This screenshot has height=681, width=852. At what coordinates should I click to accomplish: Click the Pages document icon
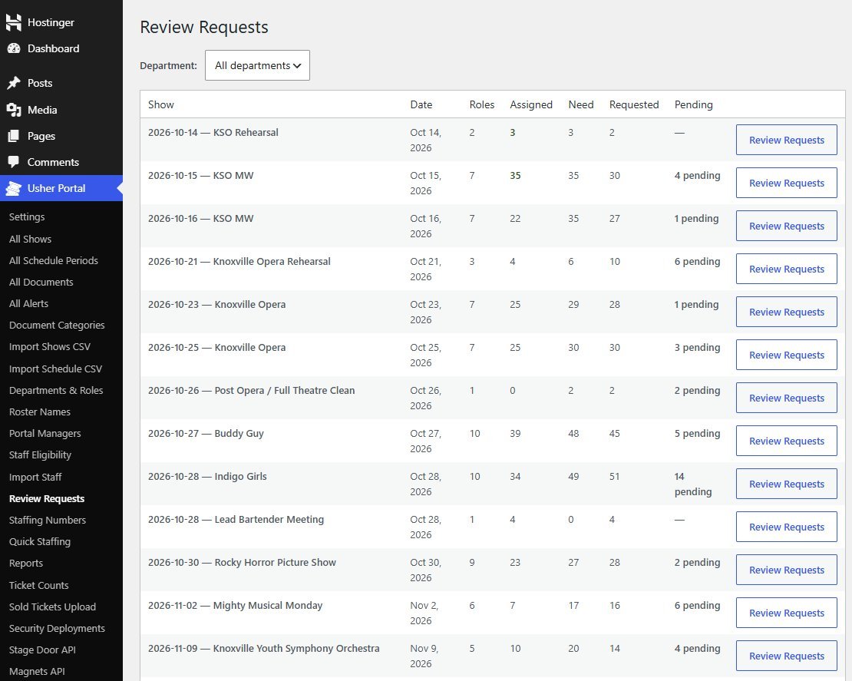(x=14, y=136)
